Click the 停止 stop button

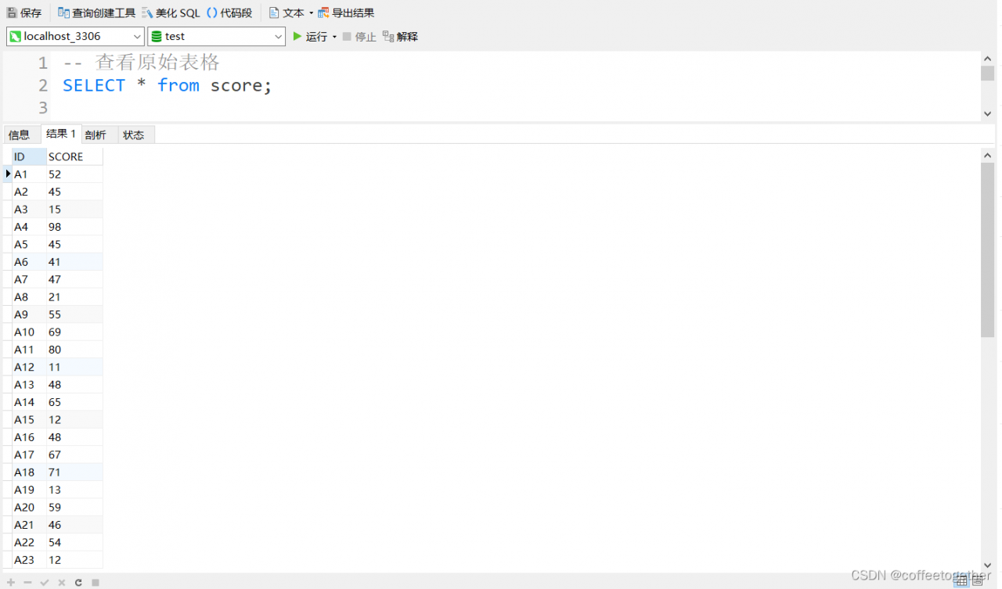(359, 37)
